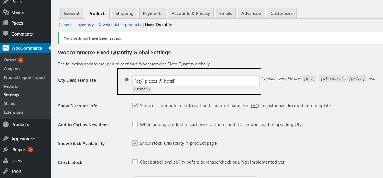Select the Products tag icon
Viewport: 383px width, 178px height.
click(6, 124)
